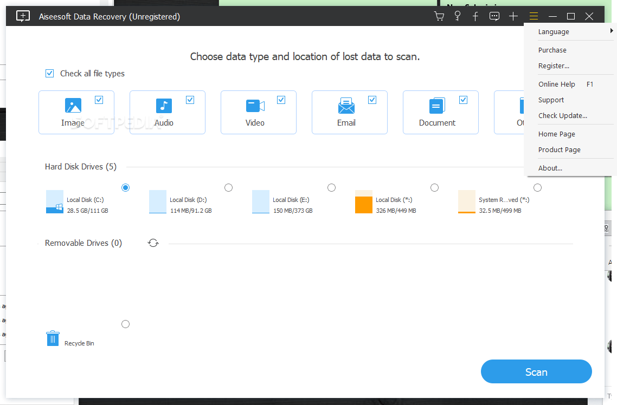Click the Hard Disk Drives (5) heading
Image resolution: width=617 pixels, height=405 pixels.
(81, 167)
